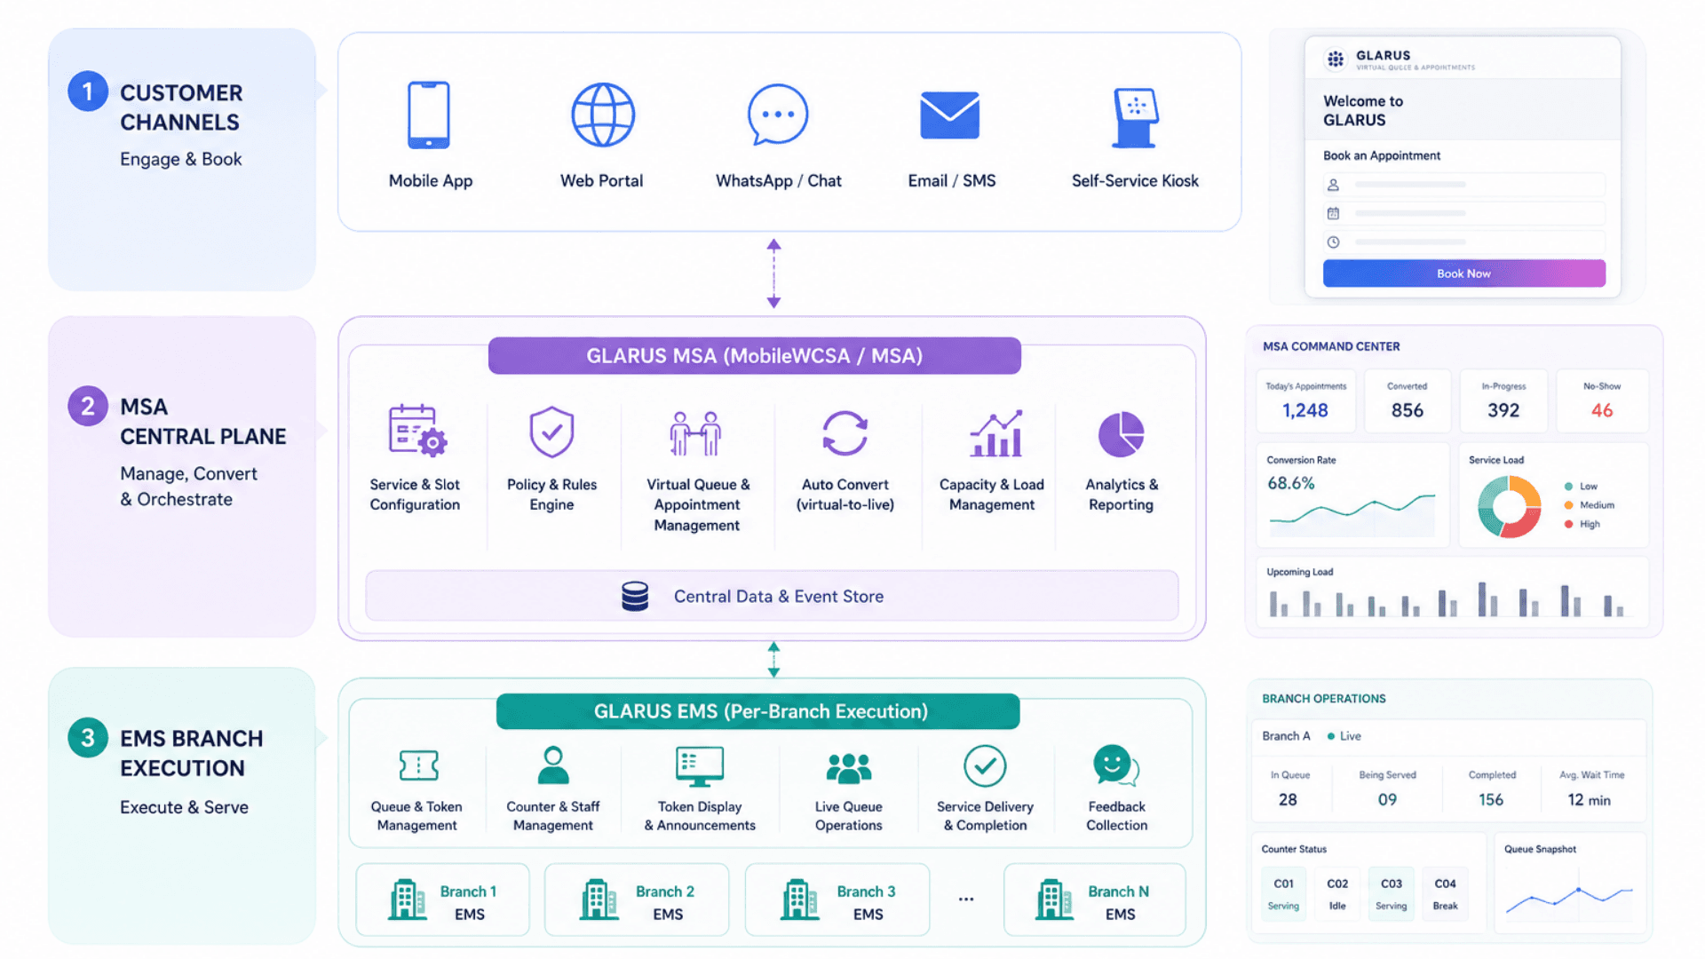Click the Self-Service Kiosk icon
This screenshot has height=959, width=1705.
point(1135,116)
